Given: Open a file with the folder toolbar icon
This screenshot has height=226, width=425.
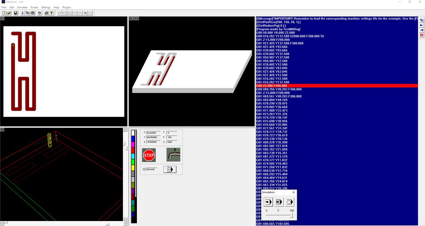Looking at the screenshot, I should click(x=9, y=13).
